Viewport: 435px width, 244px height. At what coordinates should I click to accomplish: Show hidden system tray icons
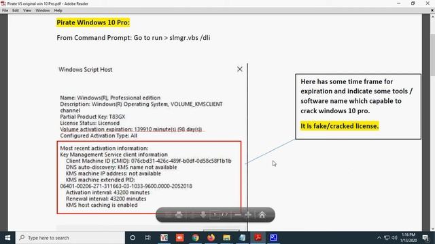click(379, 238)
